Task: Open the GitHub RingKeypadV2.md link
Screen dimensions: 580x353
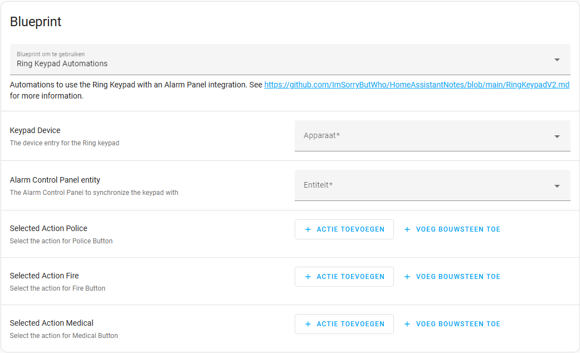Action: 417,85
